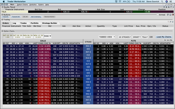
Task: Select the NOV 06 '20 expiration tab
Action: [28, 36]
